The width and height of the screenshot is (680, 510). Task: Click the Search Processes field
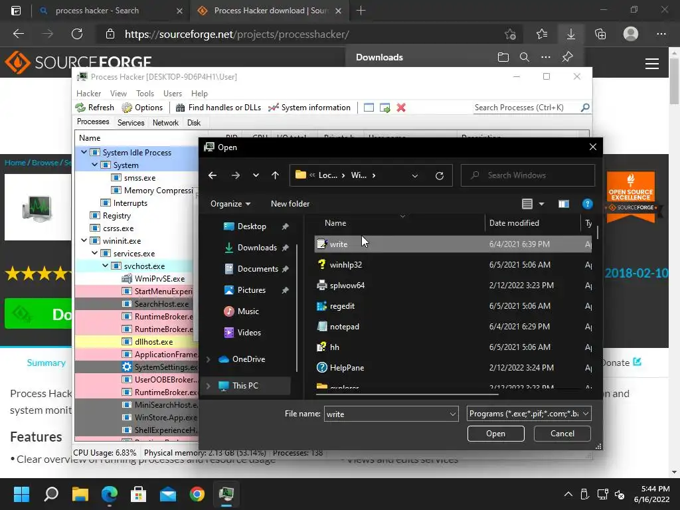pyautogui.click(x=527, y=108)
